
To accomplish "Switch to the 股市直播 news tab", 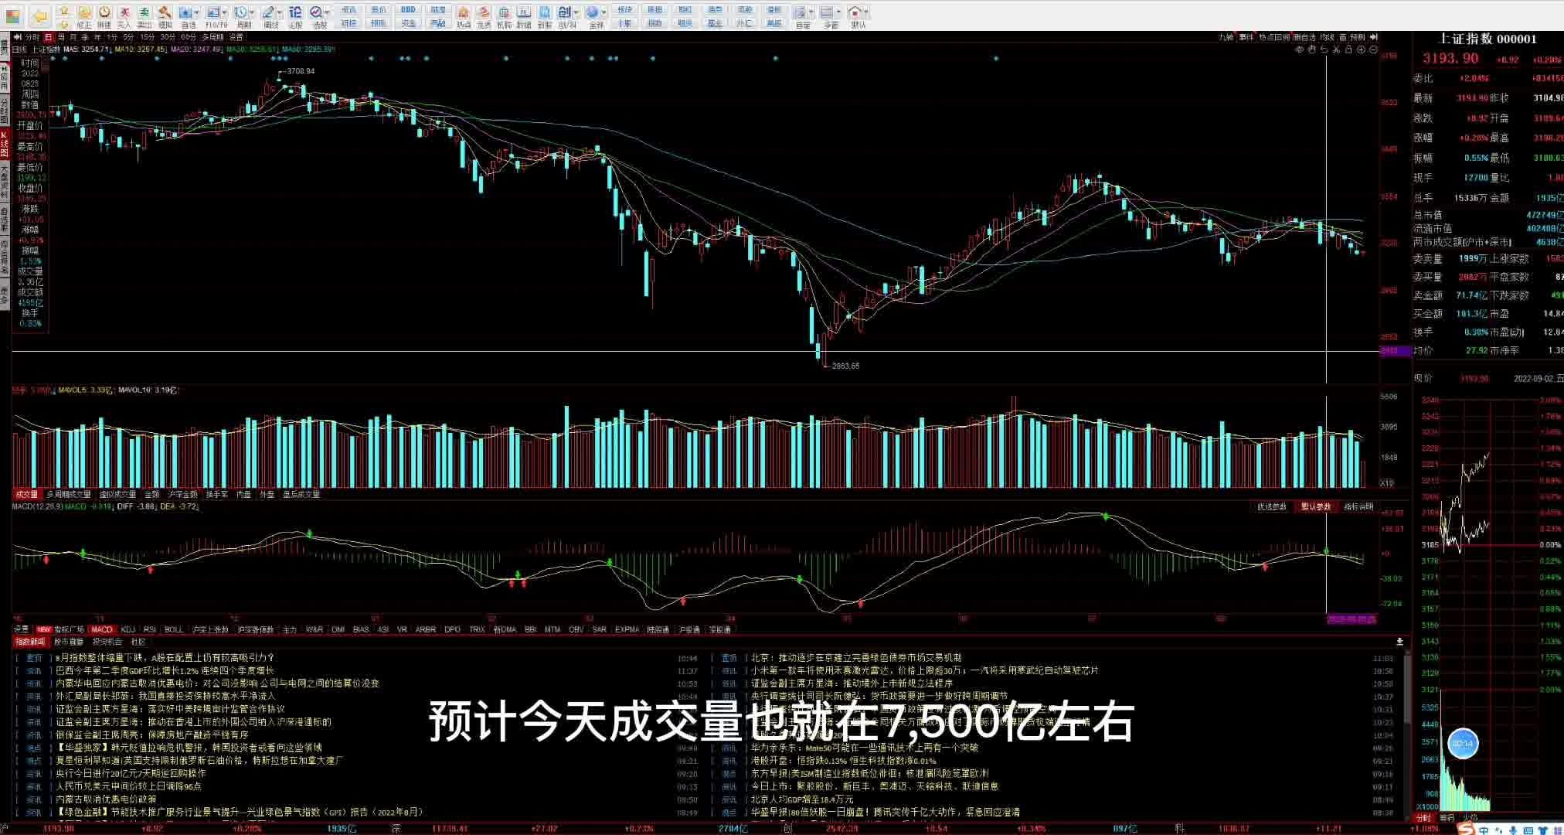I will (68, 642).
